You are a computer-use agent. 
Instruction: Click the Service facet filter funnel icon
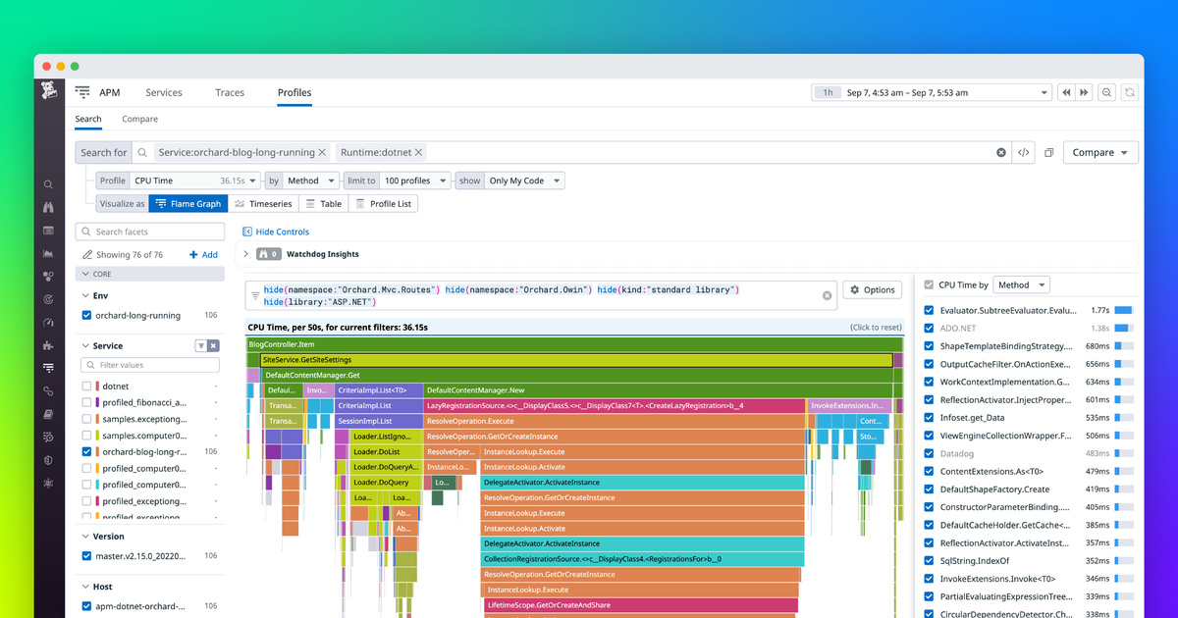coord(201,345)
